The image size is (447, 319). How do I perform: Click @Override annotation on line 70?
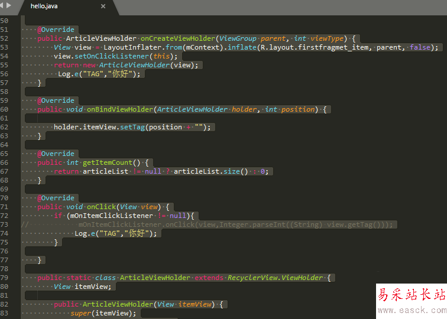[x=56, y=198]
